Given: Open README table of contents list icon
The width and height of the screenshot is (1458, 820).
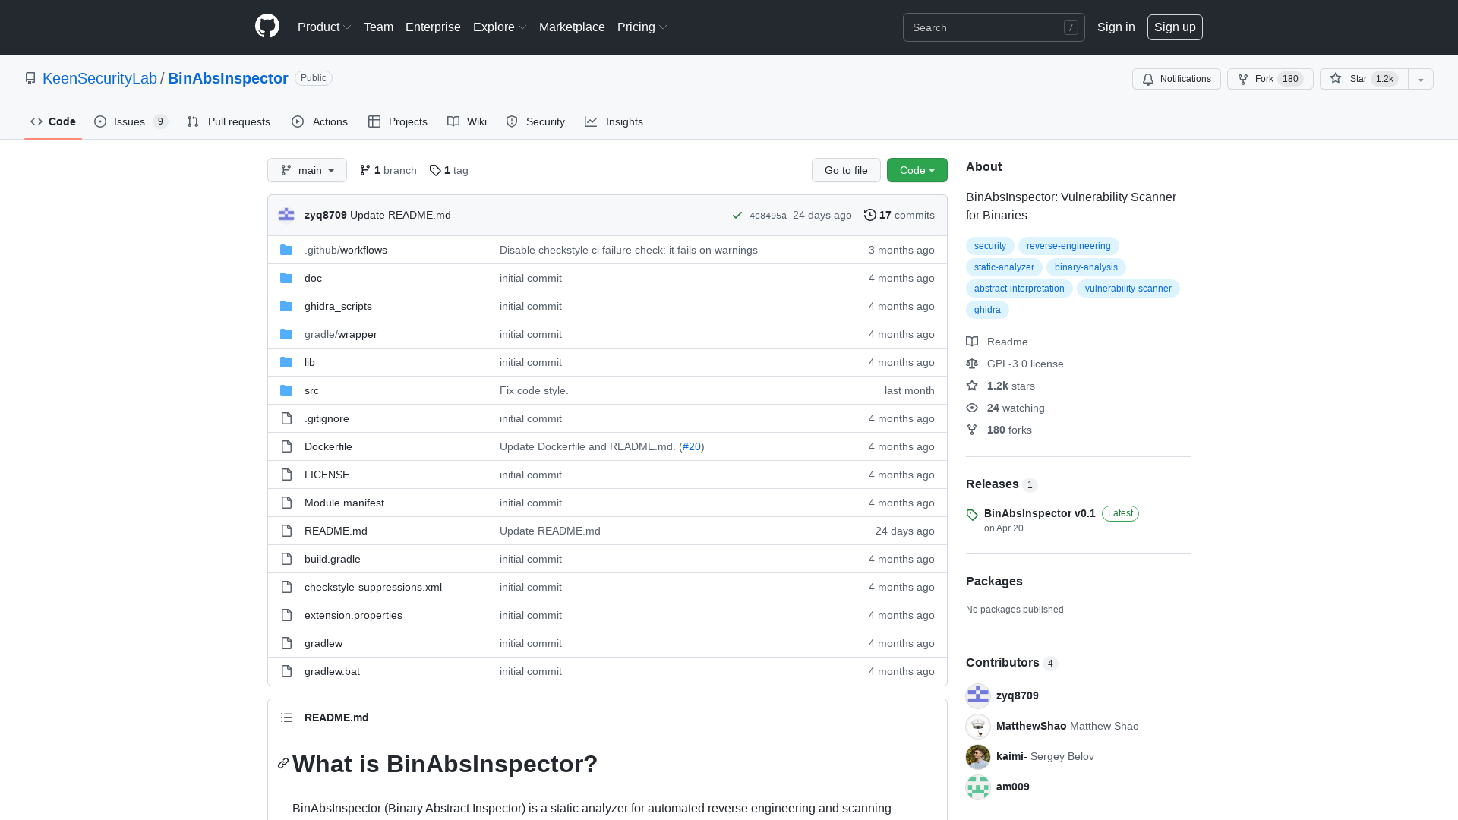Looking at the screenshot, I should 286,717.
